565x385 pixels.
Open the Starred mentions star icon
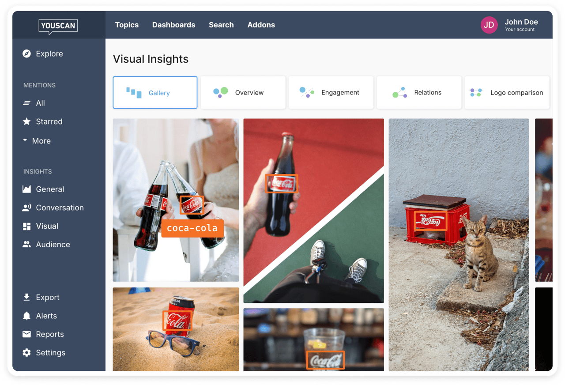tap(27, 121)
